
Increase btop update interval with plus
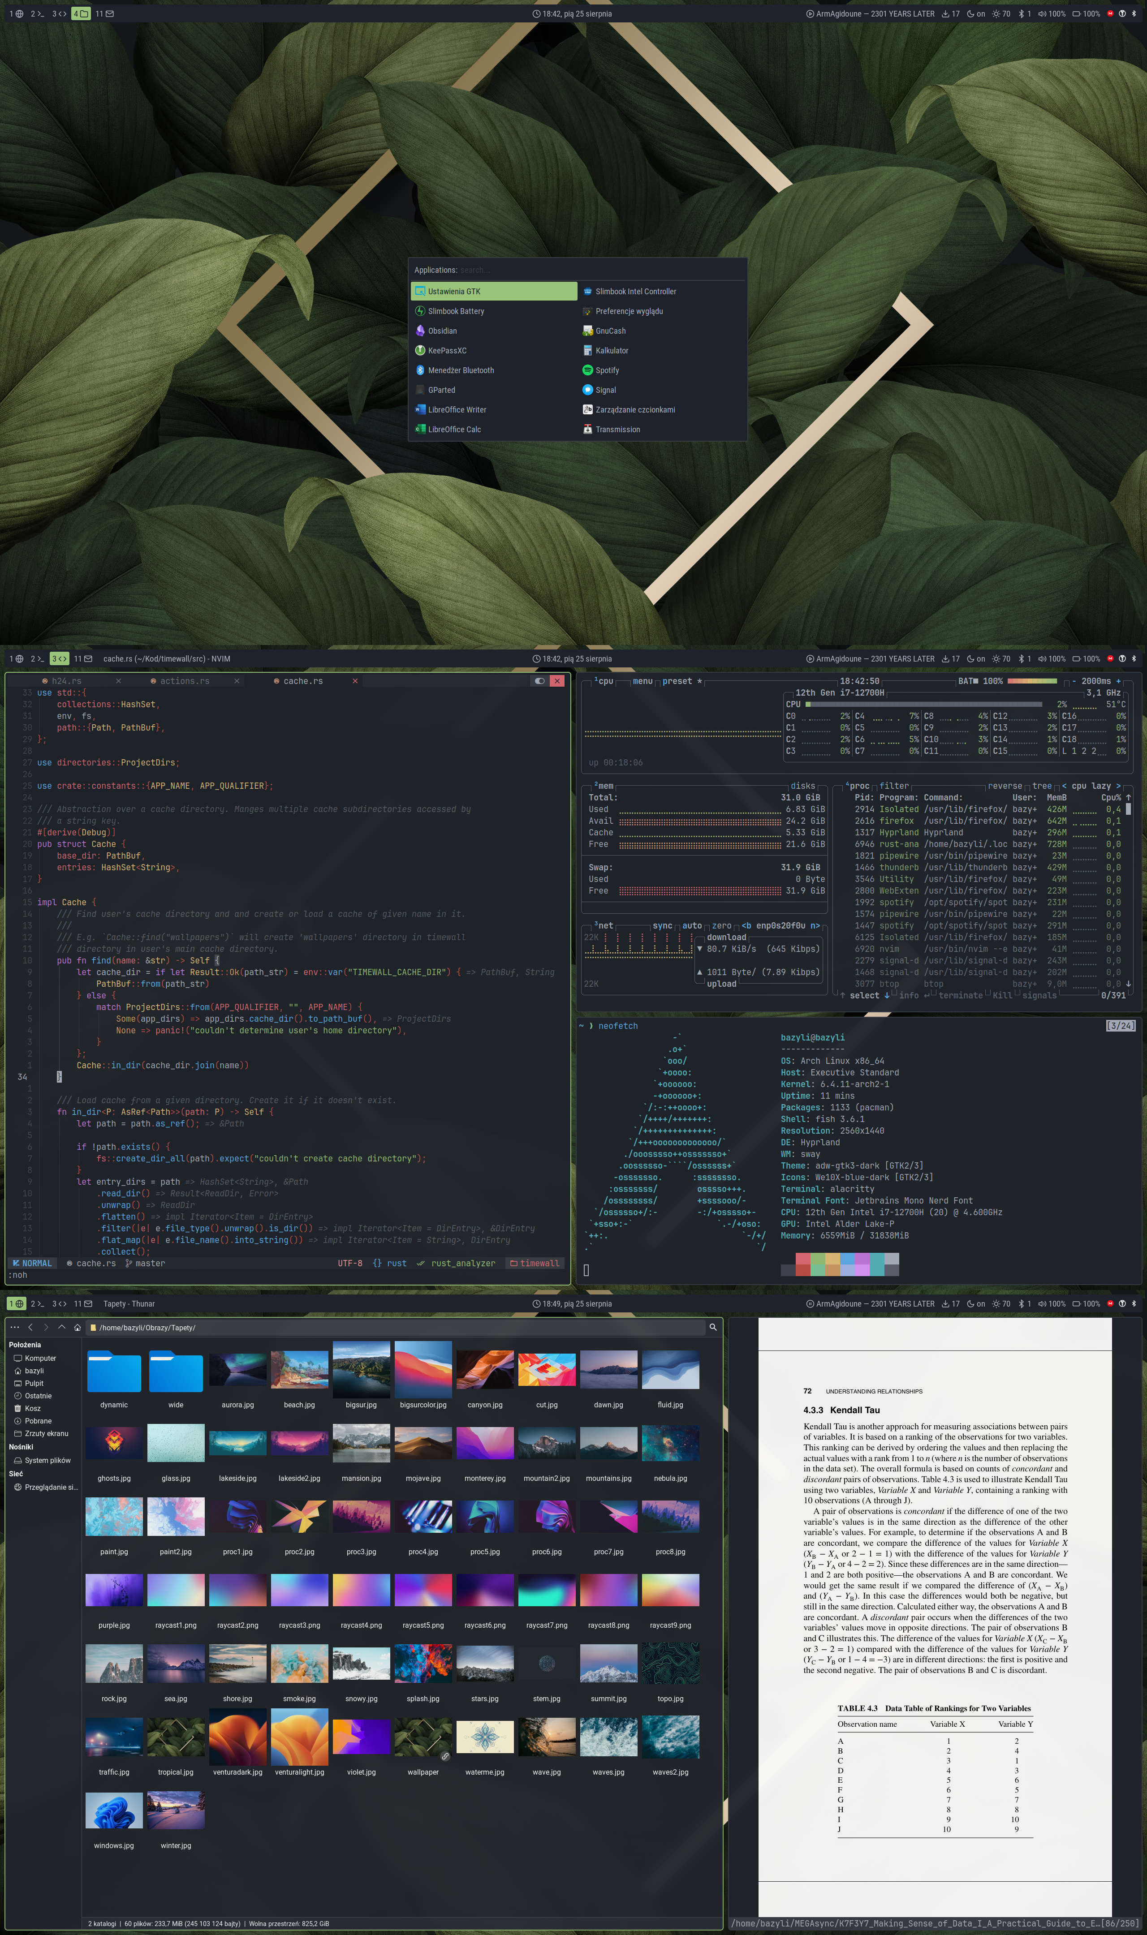pyautogui.click(x=1117, y=680)
